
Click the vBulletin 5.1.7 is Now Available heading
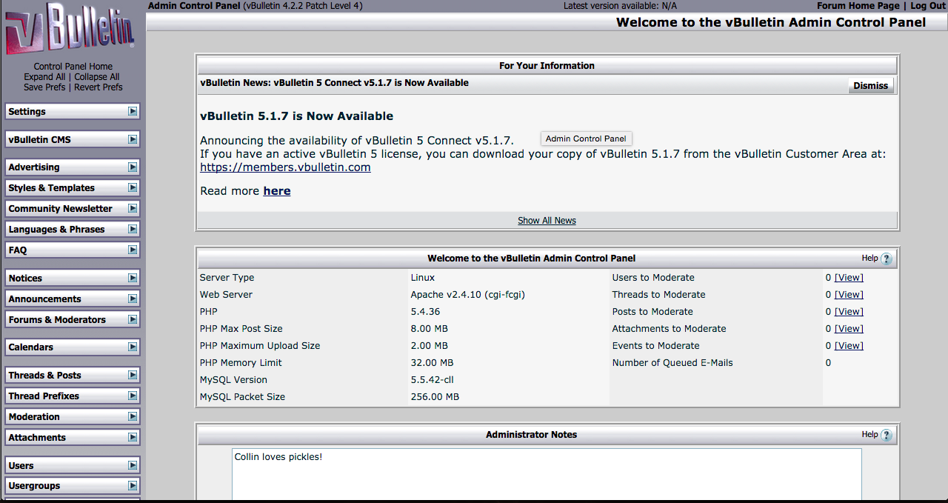point(296,116)
